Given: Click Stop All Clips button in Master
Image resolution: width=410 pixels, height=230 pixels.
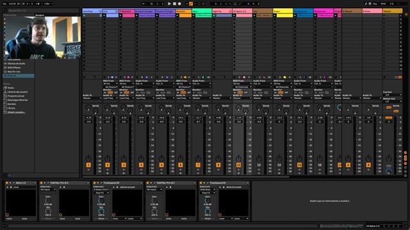Looking at the screenshot, I should click(x=384, y=77).
